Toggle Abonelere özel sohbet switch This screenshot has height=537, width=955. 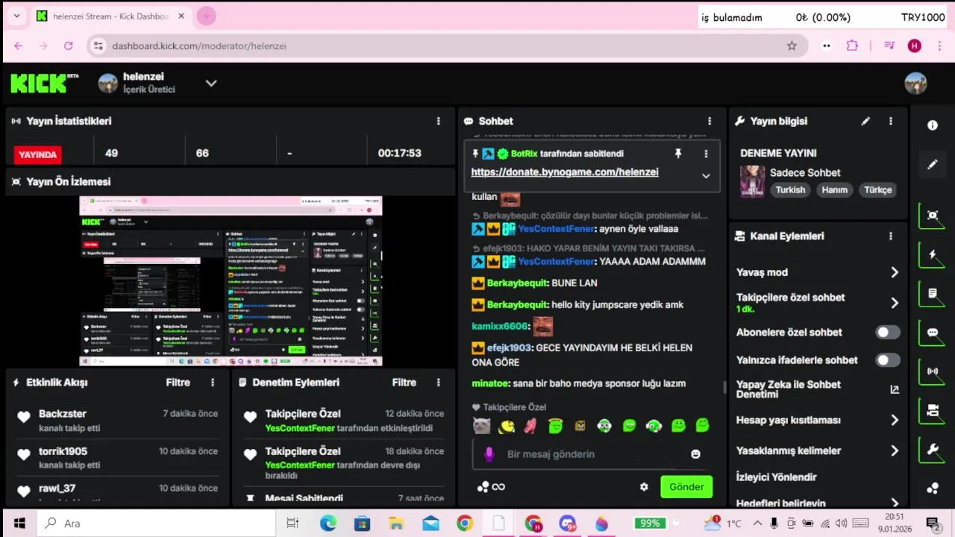click(x=888, y=333)
